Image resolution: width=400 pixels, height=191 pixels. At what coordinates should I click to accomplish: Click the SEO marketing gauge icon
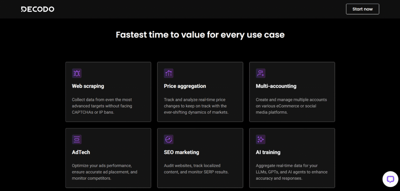pyautogui.click(x=169, y=139)
